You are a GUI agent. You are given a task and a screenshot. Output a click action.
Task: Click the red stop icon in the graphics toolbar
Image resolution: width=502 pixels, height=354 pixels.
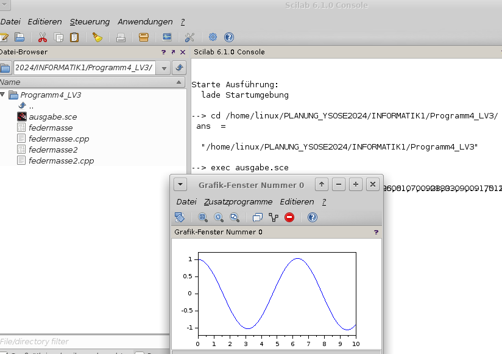(x=289, y=217)
